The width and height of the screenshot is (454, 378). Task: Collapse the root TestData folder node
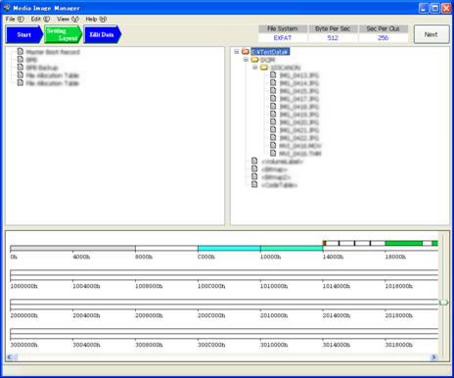click(x=237, y=52)
